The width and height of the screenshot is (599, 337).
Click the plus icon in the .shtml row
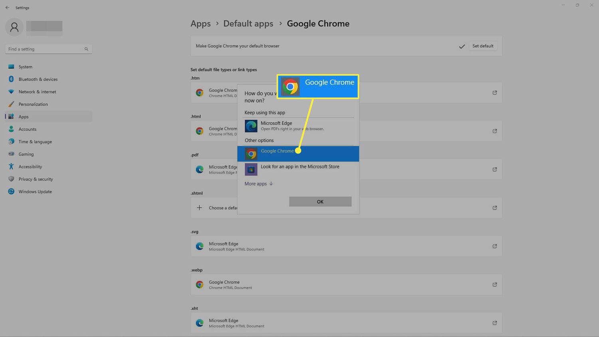tap(199, 208)
